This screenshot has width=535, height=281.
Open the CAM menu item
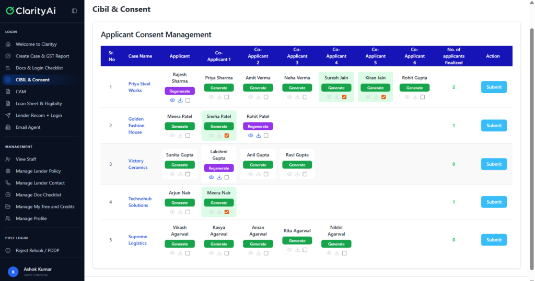coord(21,91)
